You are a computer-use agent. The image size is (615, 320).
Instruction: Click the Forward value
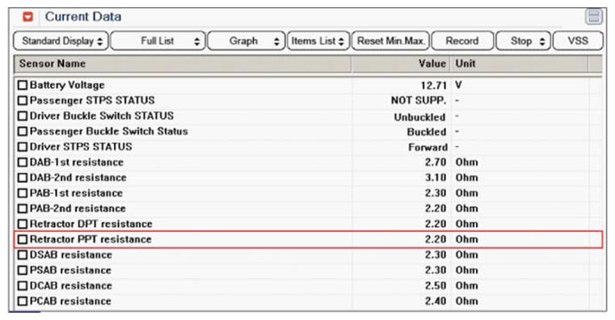428,147
